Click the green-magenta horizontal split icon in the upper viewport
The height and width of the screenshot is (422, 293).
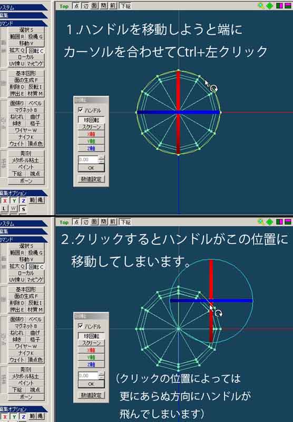click(x=288, y=6)
